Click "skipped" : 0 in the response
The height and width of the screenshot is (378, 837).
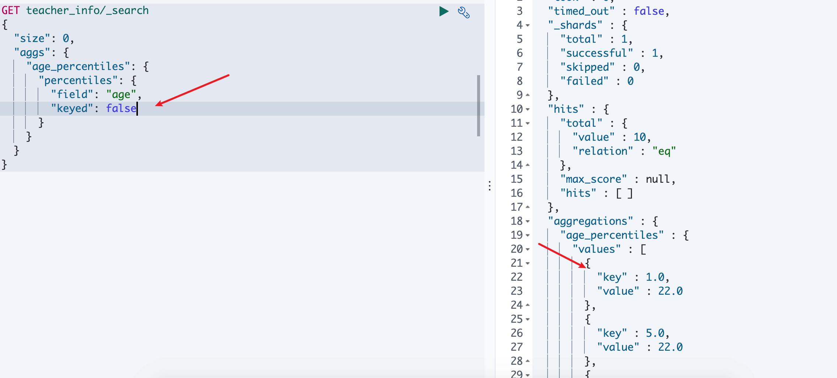[x=602, y=67]
